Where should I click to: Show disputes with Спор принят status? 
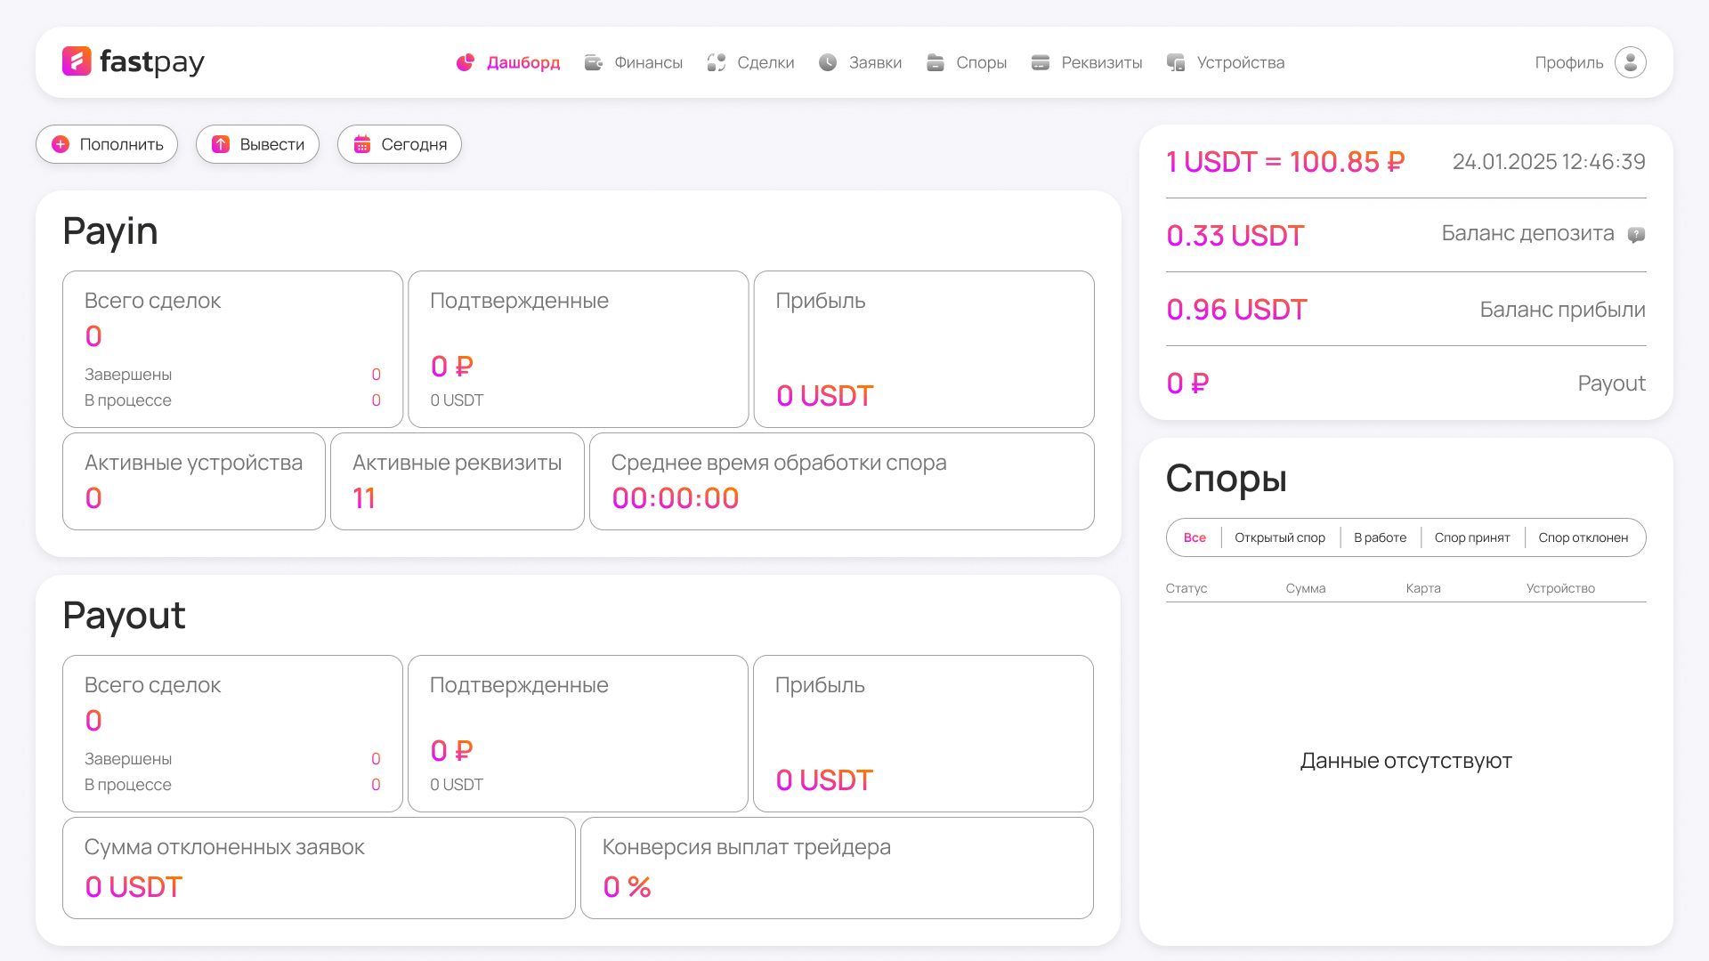coord(1472,537)
